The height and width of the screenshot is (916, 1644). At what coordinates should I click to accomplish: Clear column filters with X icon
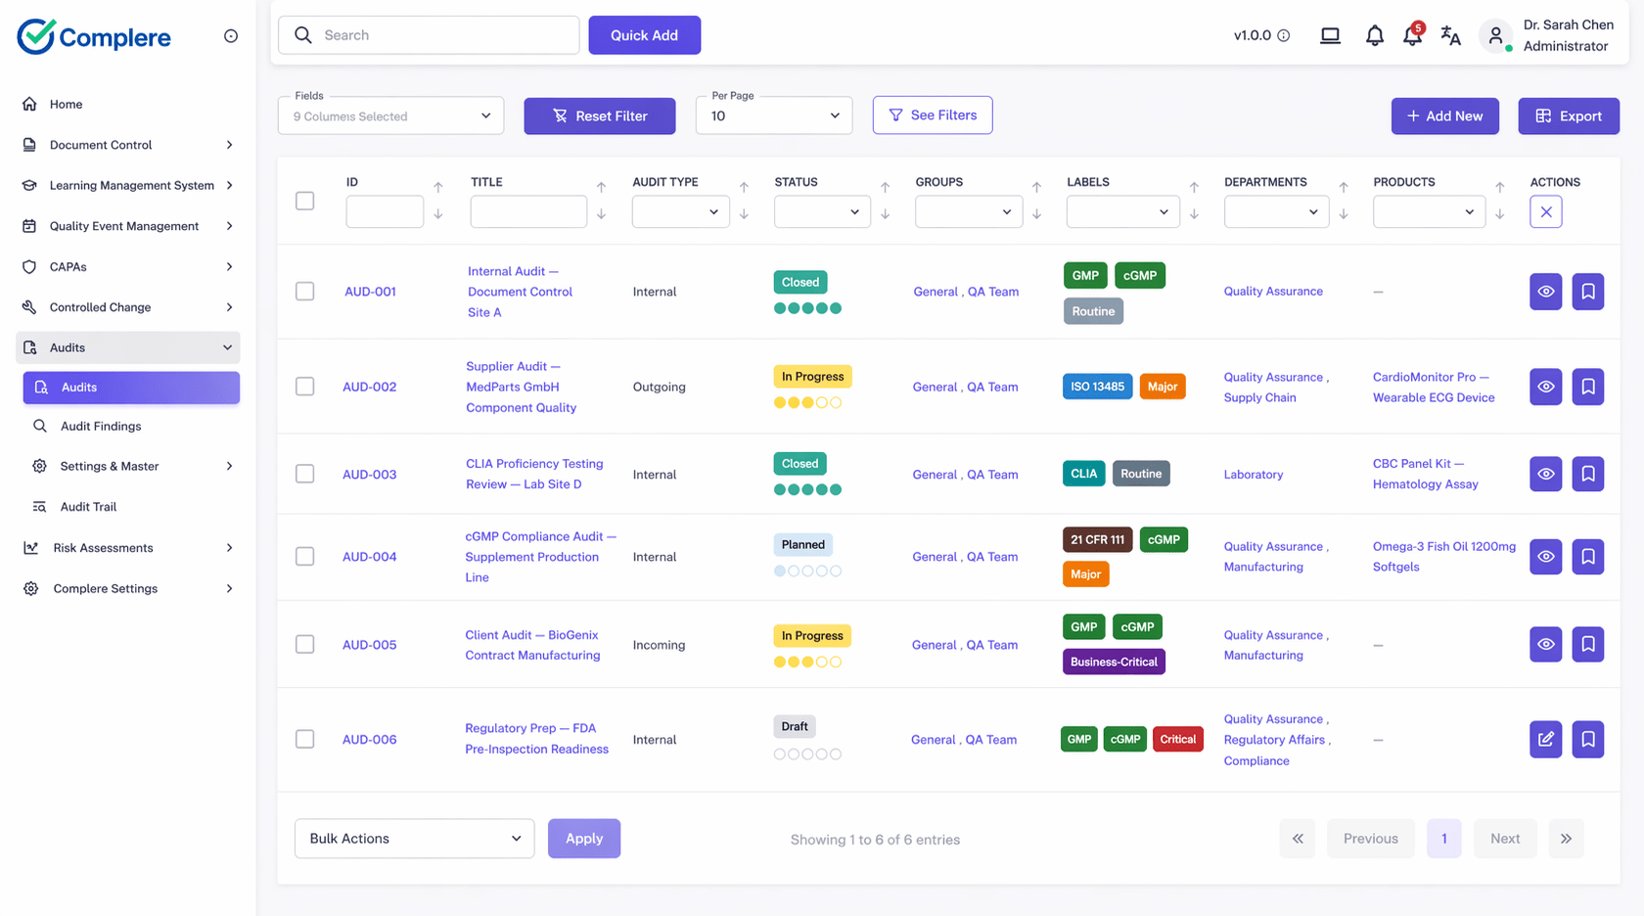pos(1545,211)
